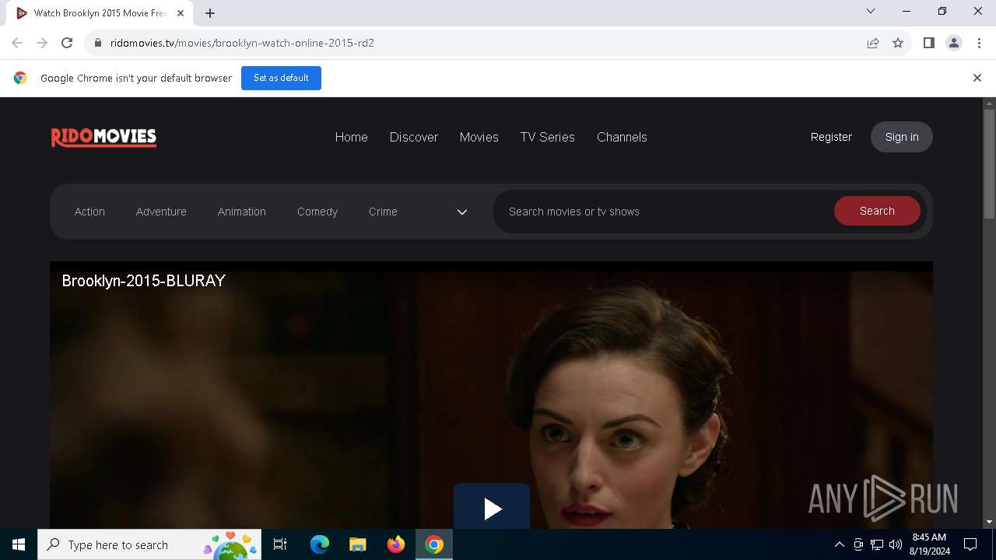Screen dimensions: 996x560
Task: Play the Brooklyn video
Action: pos(492,507)
